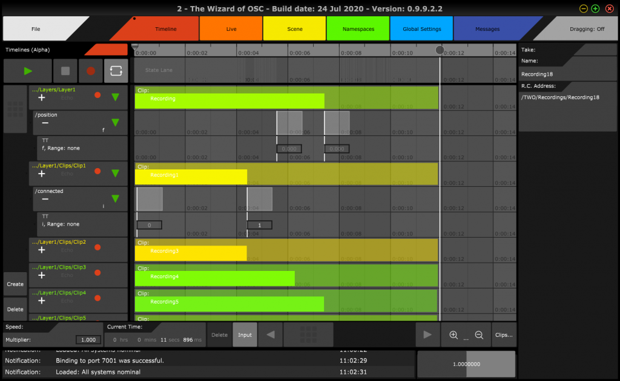The height and width of the screenshot is (381, 620).
Task: Zoom out the timeline with magnifier minus
Action: tap(479, 335)
